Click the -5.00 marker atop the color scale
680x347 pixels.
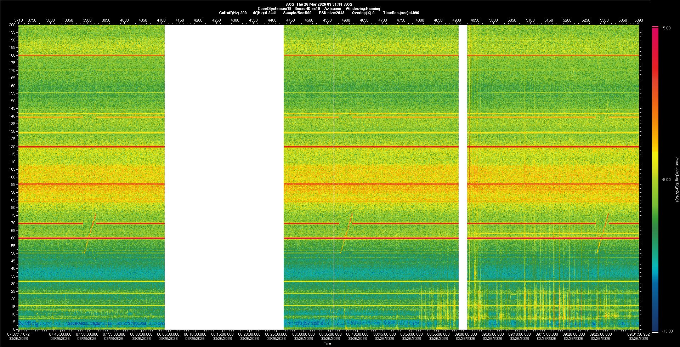point(666,28)
